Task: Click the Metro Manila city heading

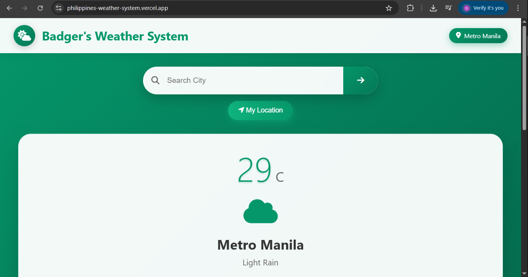Action: 261,245
